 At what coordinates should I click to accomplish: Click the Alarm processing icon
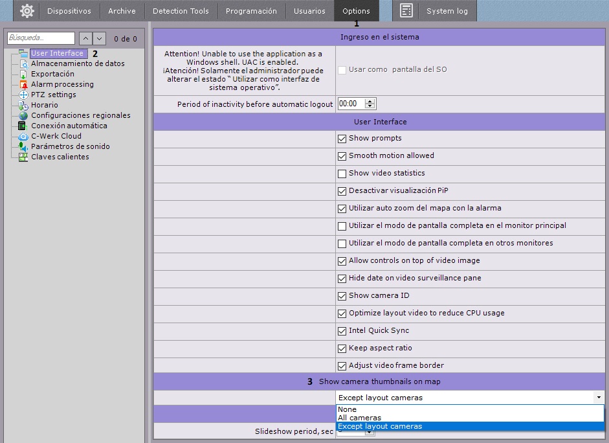[x=23, y=85]
